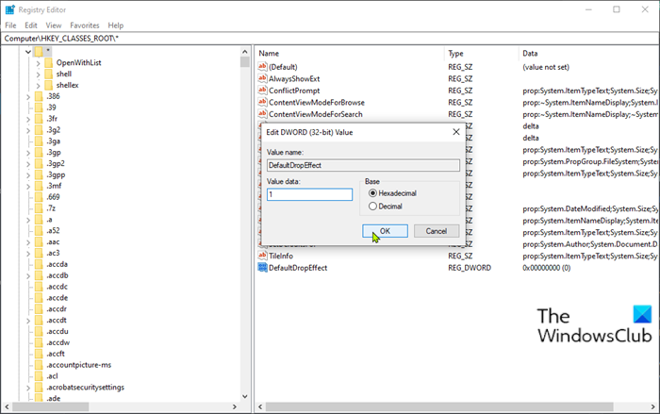Click the DefaultDropEffect DWORD value icon
The height and width of the screenshot is (414, 660).
[263, 267]
